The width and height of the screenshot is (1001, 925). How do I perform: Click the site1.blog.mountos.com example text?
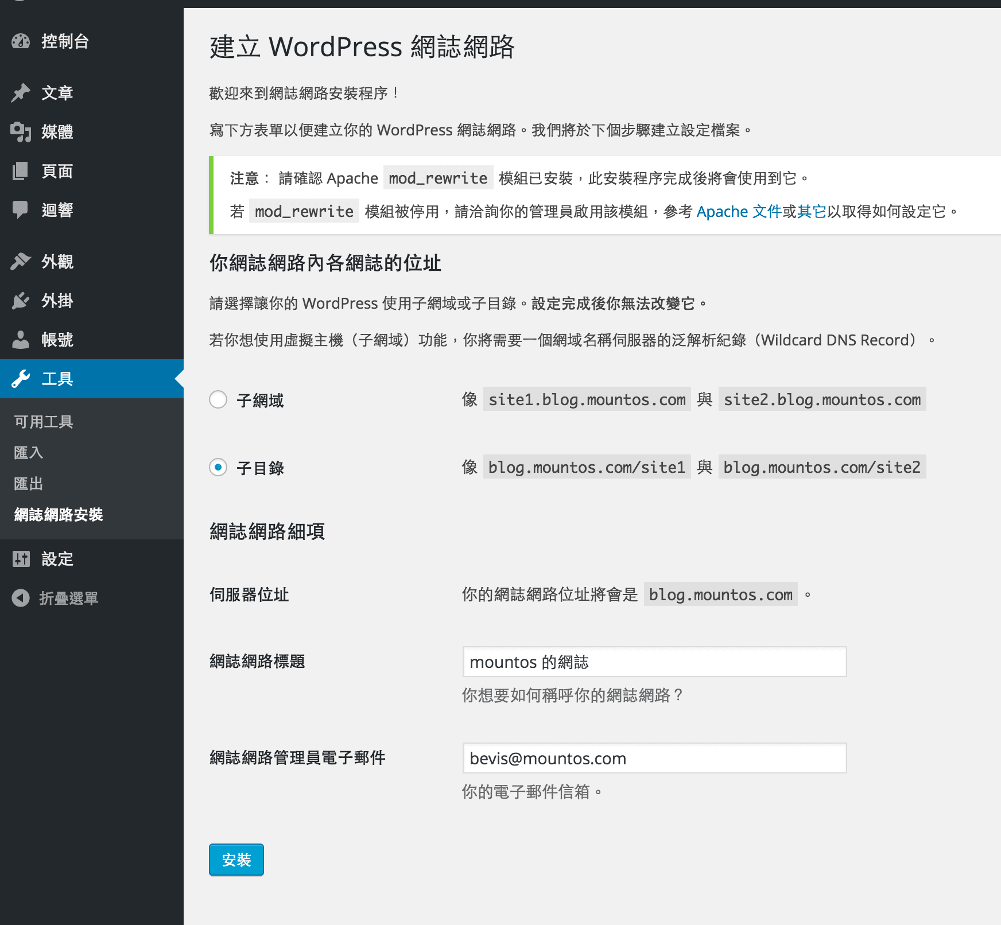point(587,399)
